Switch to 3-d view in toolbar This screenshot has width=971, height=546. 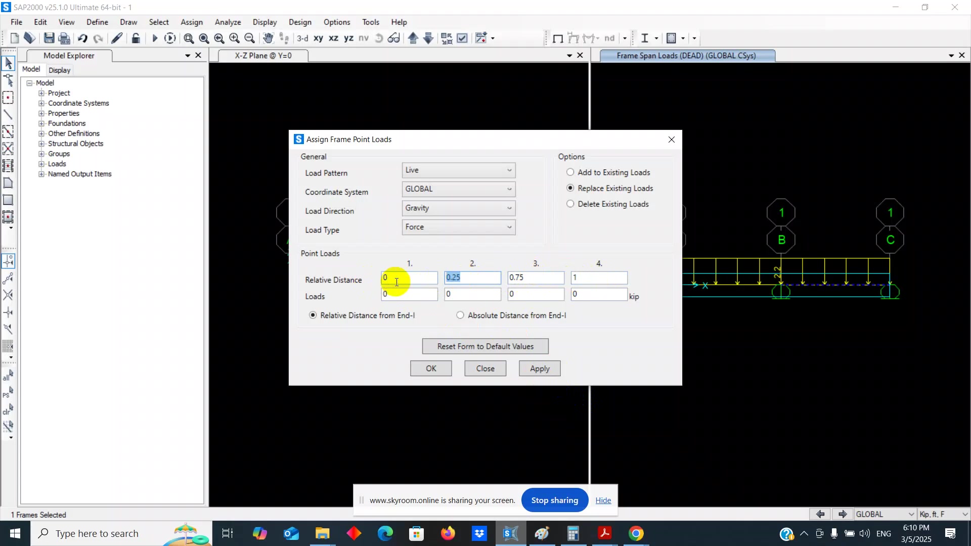tap(302, 38)
